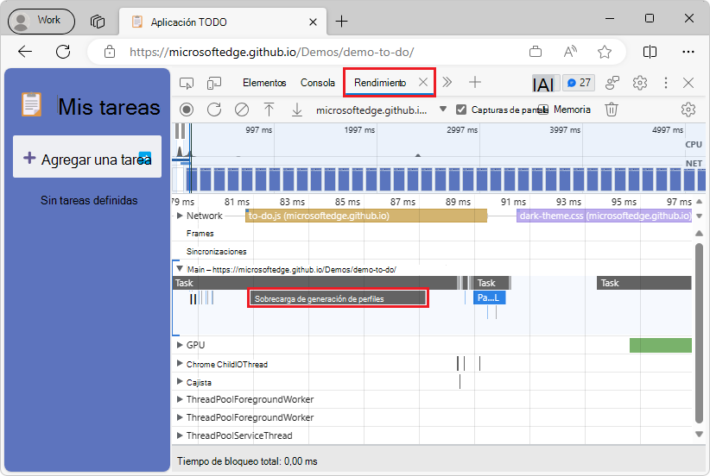
Task: Click the Agregar una tarea input
Action: (x=87, y=157)
